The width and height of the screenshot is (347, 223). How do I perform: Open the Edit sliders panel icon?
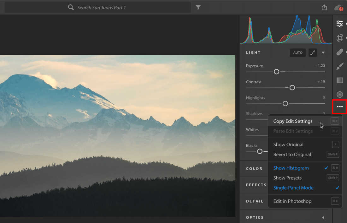tap(339, 24)
